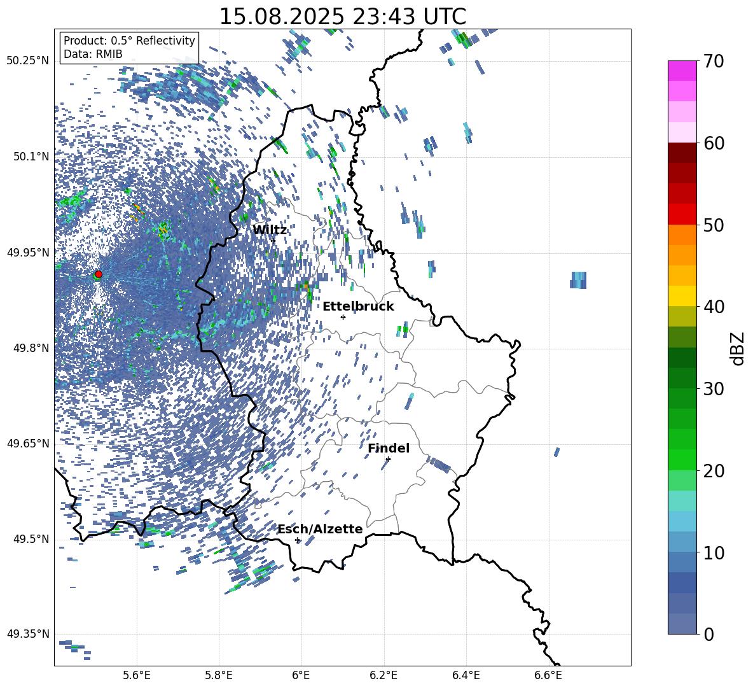Click the bright red colorbar swatch at 50
Screen dimensions: 753x688
coord(682,214)
